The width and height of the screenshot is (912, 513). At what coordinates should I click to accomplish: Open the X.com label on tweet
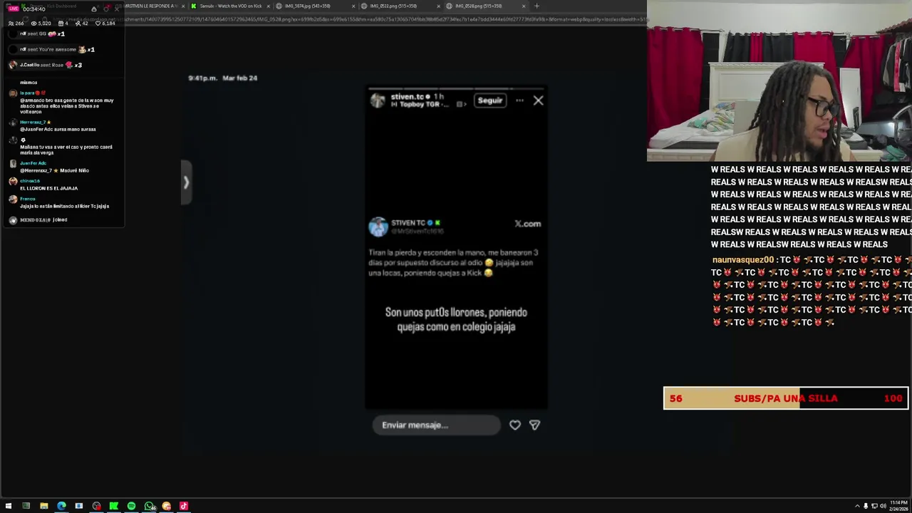click(x=528, y=224)
